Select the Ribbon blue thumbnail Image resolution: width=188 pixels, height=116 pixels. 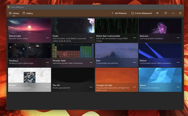point(160,51)
